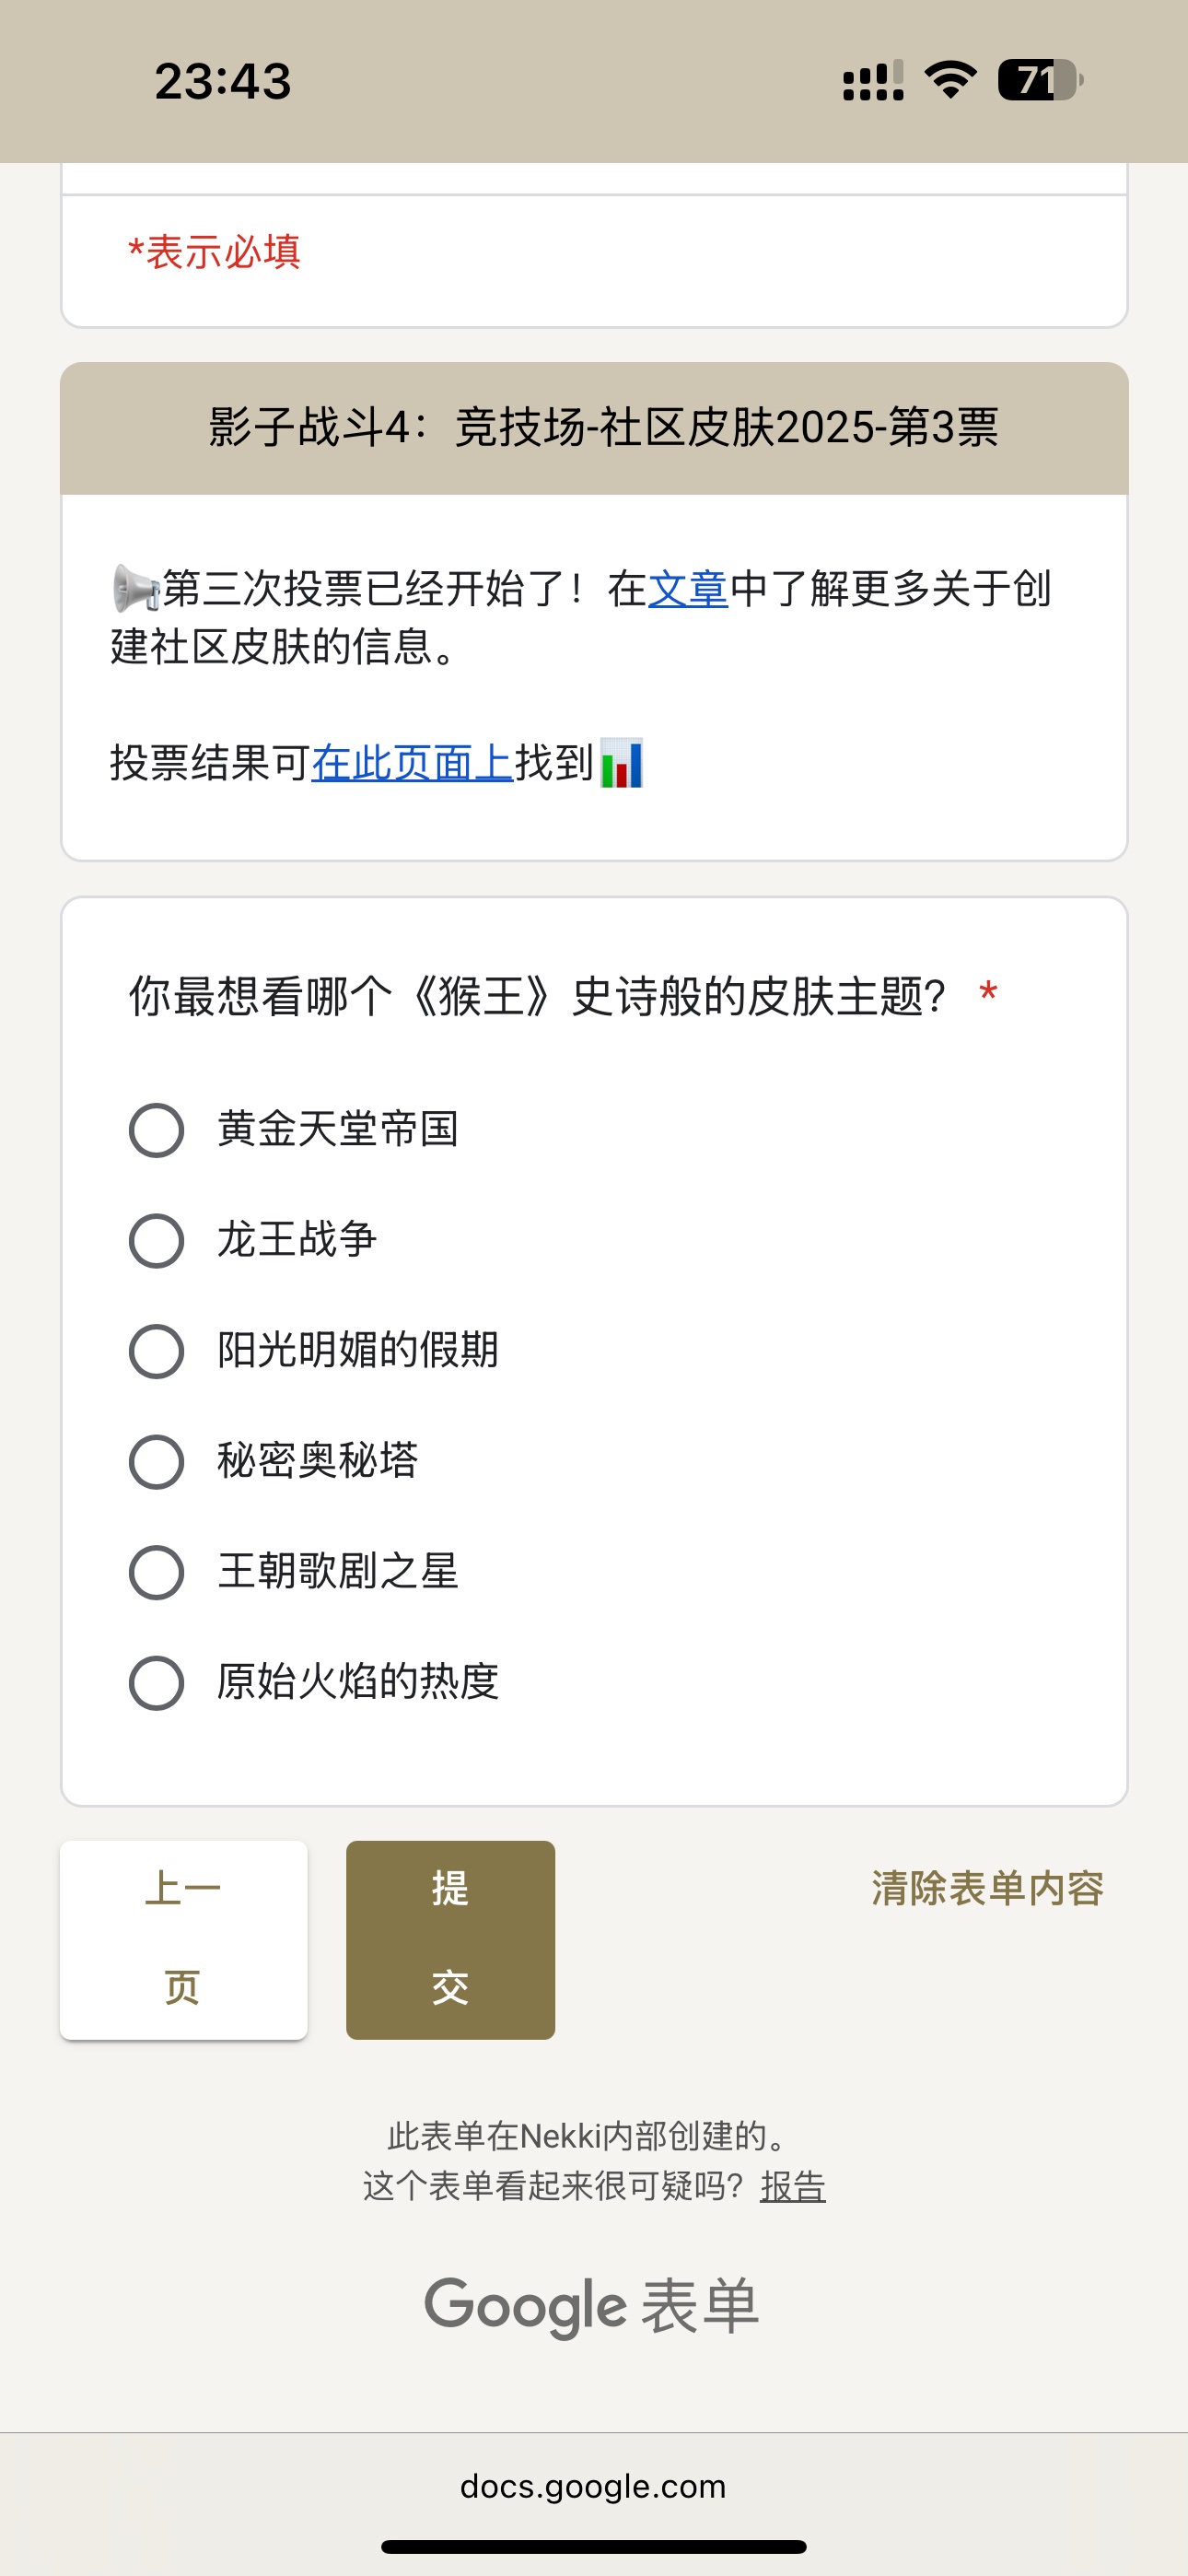The height and width of the screenshot is (2576, 1188).
Task: Clear form with 清除表单内容
Action: (987, 1888)
